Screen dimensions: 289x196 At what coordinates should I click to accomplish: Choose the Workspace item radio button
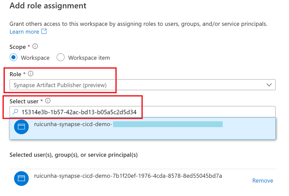(x=60, y=57)
